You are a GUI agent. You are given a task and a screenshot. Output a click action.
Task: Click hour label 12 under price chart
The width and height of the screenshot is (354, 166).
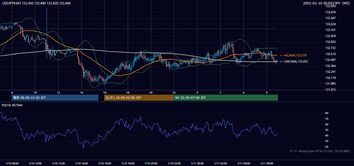click(x=58, y=92)
